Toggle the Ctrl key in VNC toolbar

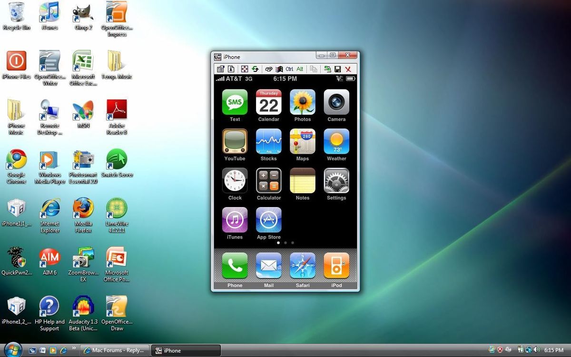click(x=289, y=69)
